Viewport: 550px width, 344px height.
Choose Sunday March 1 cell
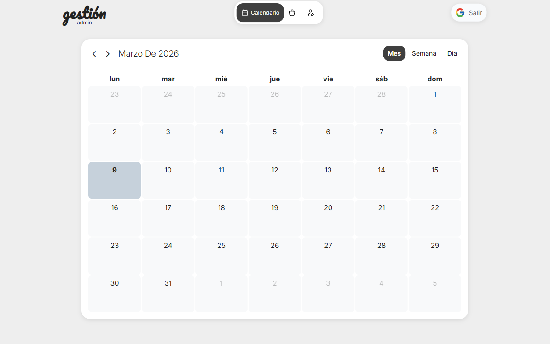coord(434,104)
